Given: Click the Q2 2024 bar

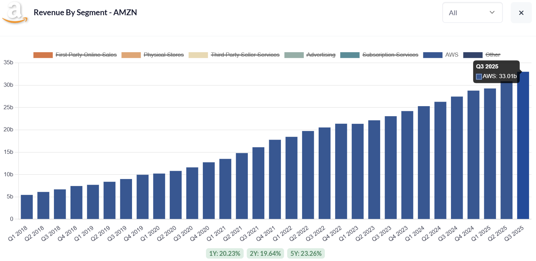Looking at the screenshot, I should [x=440, y=160].
